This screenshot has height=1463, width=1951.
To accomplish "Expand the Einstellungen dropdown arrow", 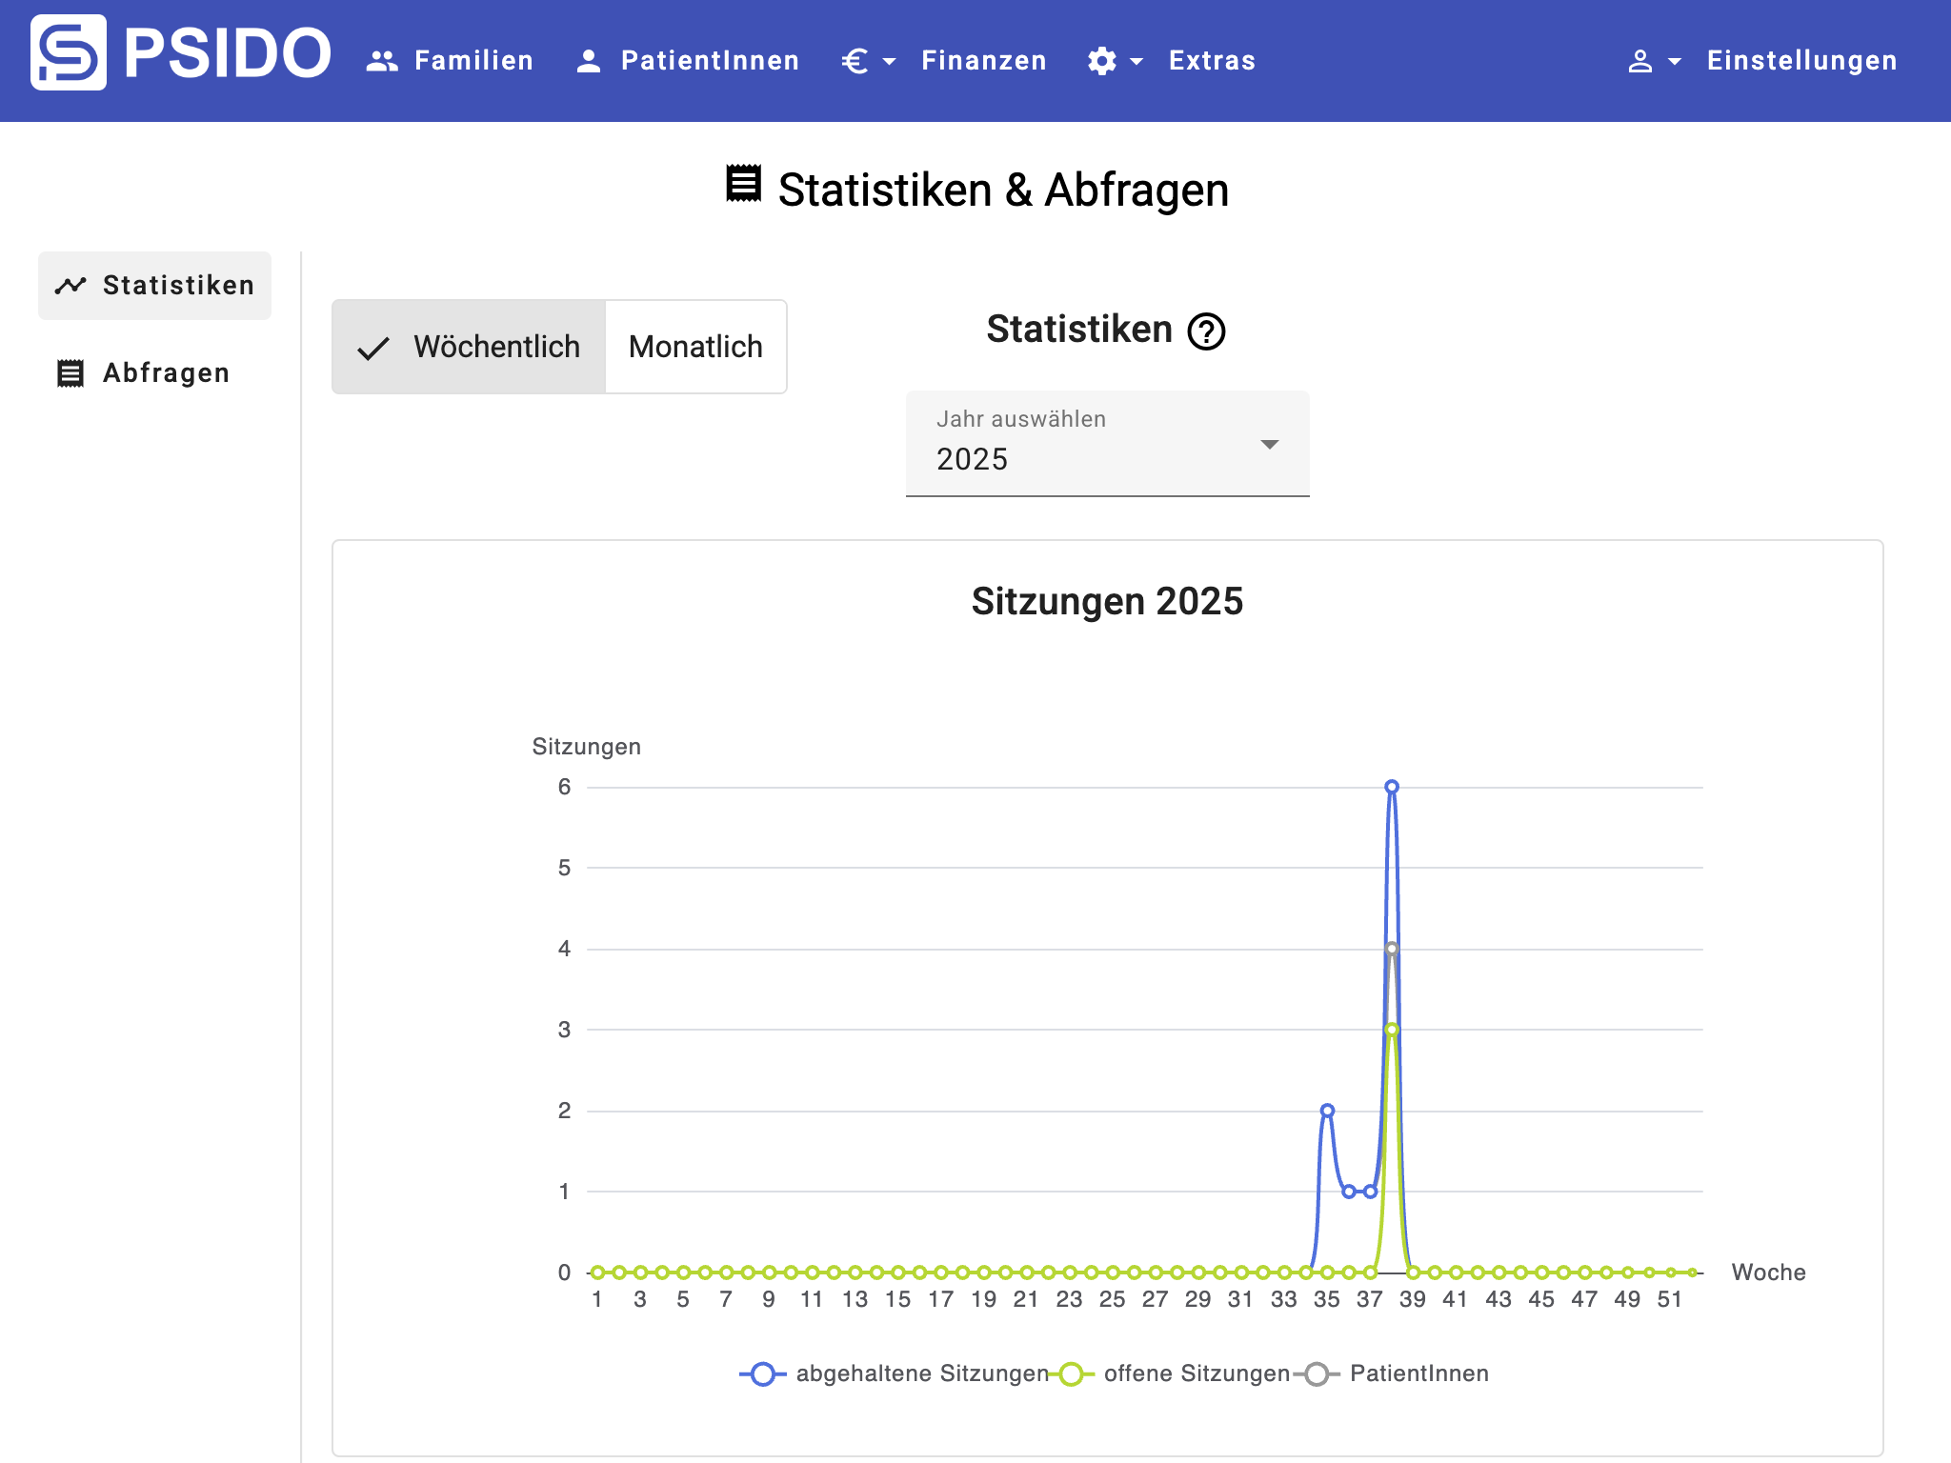I will 1675,61.
